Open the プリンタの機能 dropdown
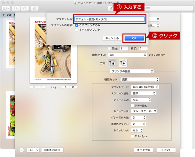 pyautogui.click(x=132, y=71)
